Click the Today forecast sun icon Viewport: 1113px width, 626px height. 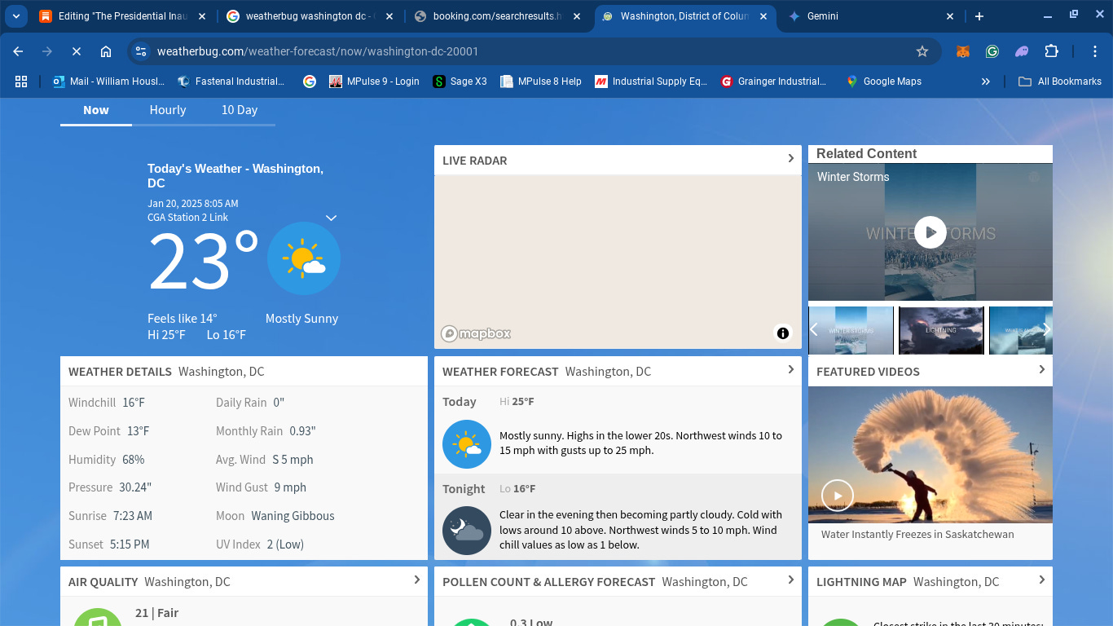point(467,444)
